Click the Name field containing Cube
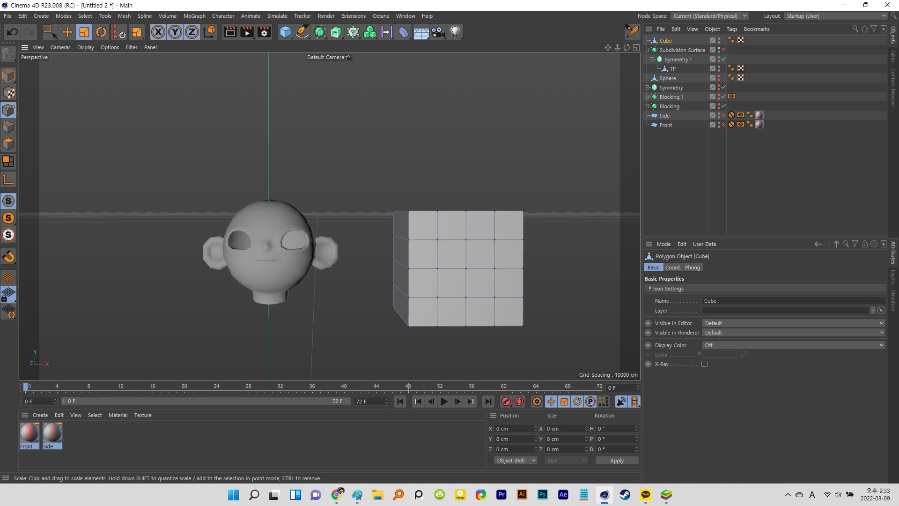This screenshot has width=899, height=506. pos(794,301)
